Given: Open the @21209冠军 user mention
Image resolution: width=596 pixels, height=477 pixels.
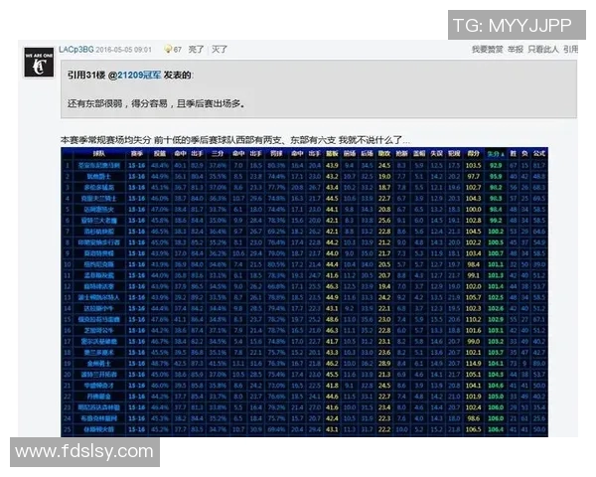Looking at the screenshot, I should click(135, 75).
